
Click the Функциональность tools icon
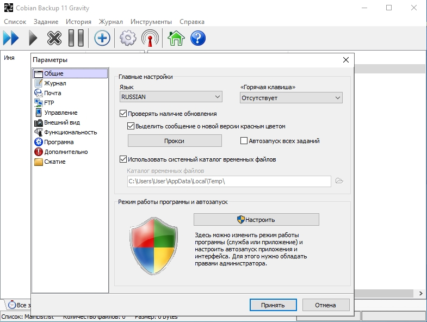point(39,132)
